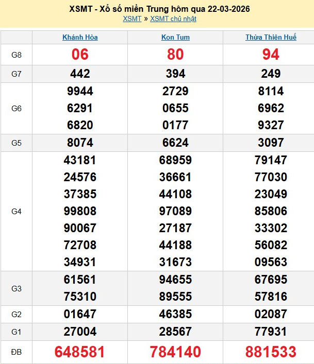The height and width of the screenshot is (364, 314).
Task: Click special prize number 648581
Action: pyautogui.click(x=80, y=352)
